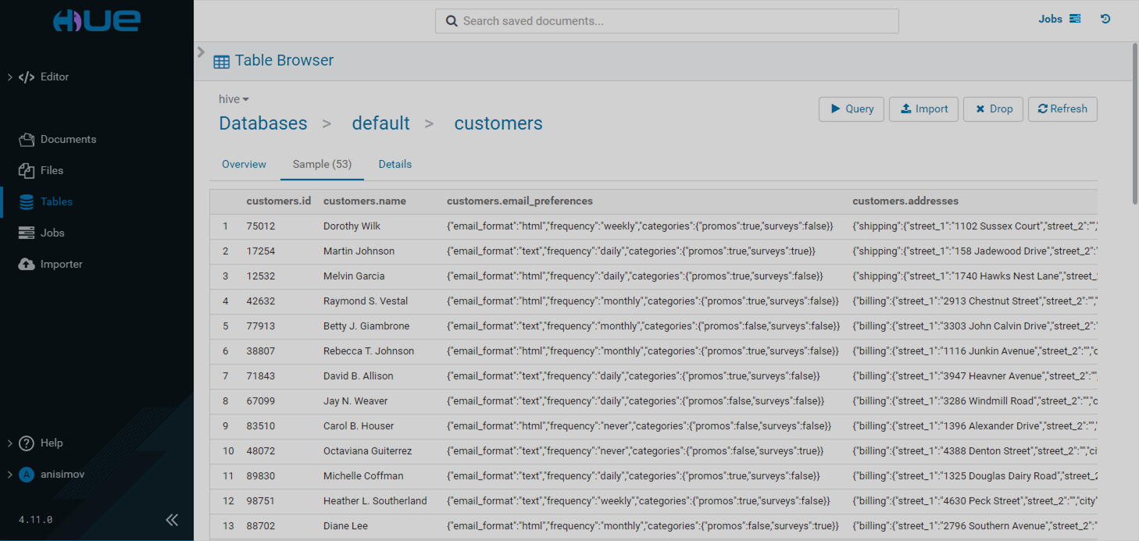Click the customers.addresses column header

coord(905,201)
